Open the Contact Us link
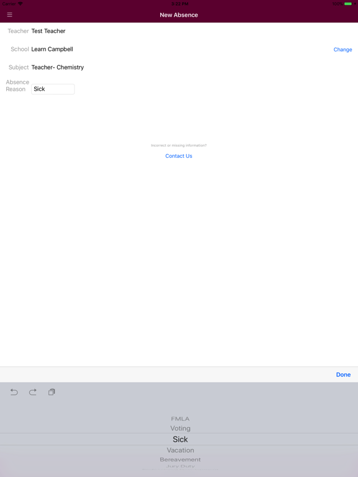Screen dimensions: 358x477 (179, 156)
